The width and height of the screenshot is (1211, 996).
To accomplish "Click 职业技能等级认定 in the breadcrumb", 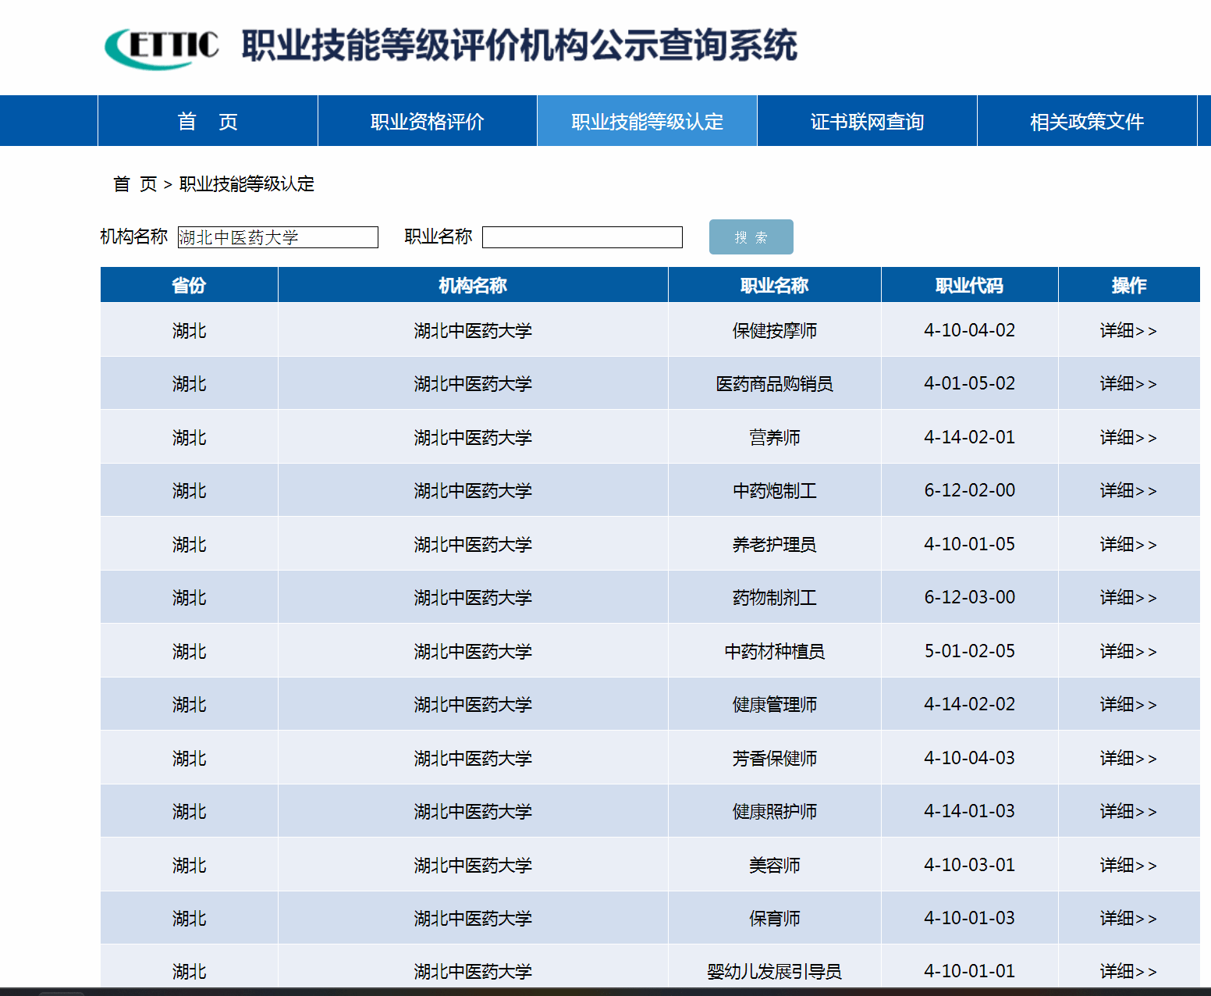I will click(x=247, y=184).
